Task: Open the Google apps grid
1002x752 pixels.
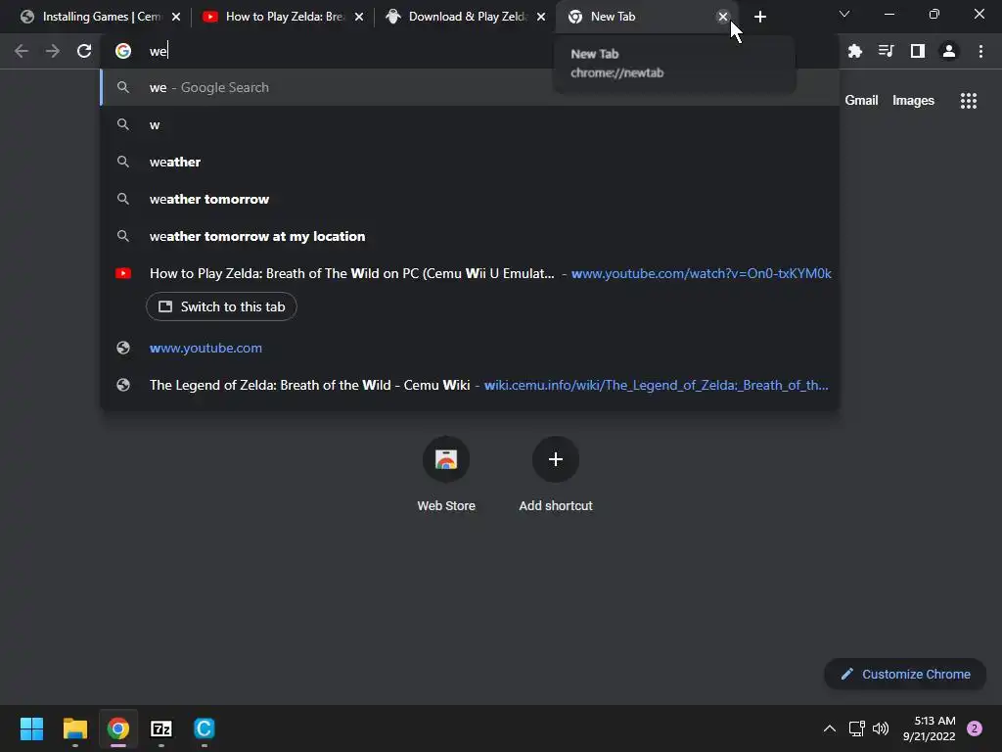Action: point(969,101)
